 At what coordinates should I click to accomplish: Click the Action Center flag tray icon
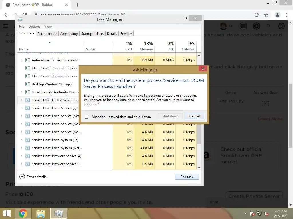tap(252, 214)
